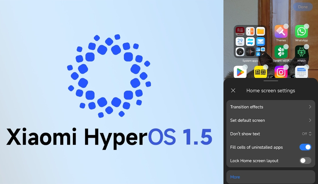This screenshot has height=184, width=318.
Task: Open the Clock app in System apps
Action: 240,52
